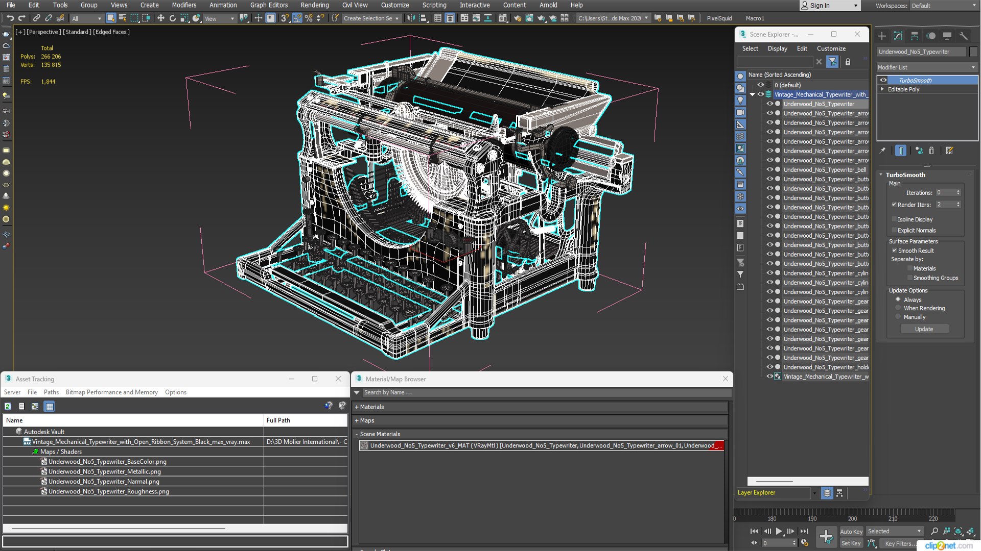Open the Create panel plus tab
This screenshot has height=551, width=981.
(x=882, y=36)
